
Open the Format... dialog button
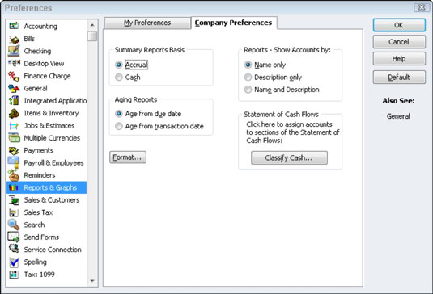128,157
